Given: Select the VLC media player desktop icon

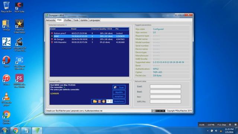Looking at the screenshot, I should [6, 99].
